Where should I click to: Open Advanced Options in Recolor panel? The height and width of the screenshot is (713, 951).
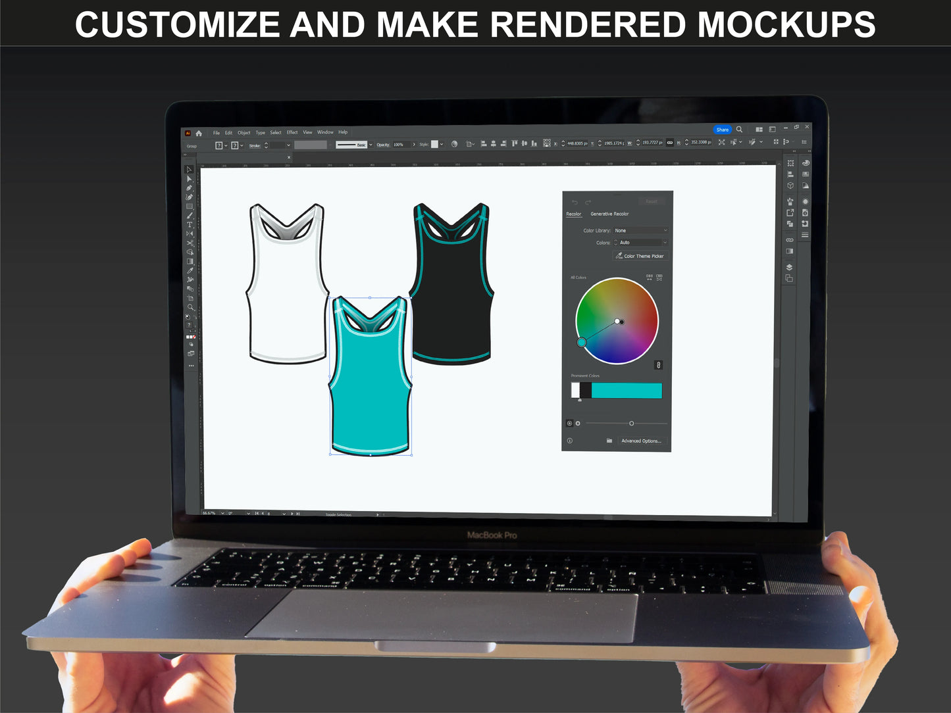(x=641, y=441)
